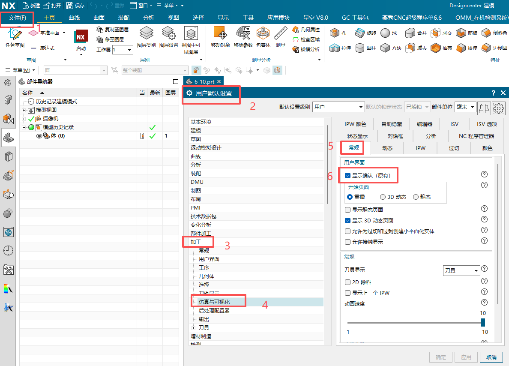
Task: Click the 包容体 bounding body icon
Action: (x=263, y=35)
